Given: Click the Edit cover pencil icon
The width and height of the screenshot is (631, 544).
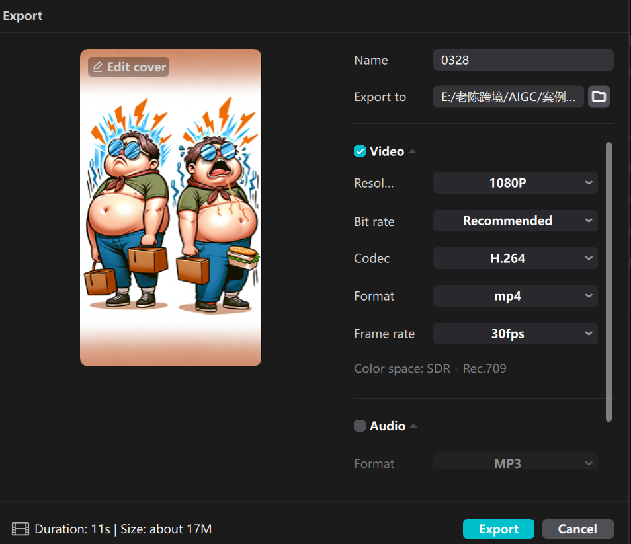Looking at the screenshot, I should coord(97,67).
